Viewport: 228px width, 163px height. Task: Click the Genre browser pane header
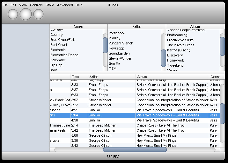(78, 27)
